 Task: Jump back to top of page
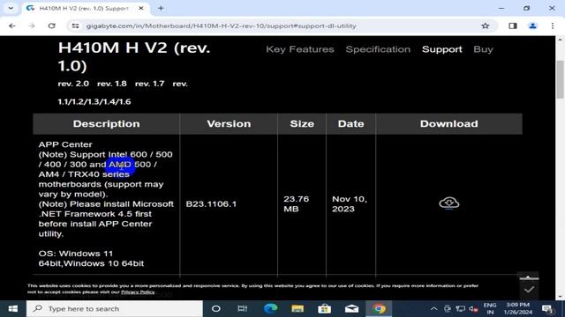point(528,276)
